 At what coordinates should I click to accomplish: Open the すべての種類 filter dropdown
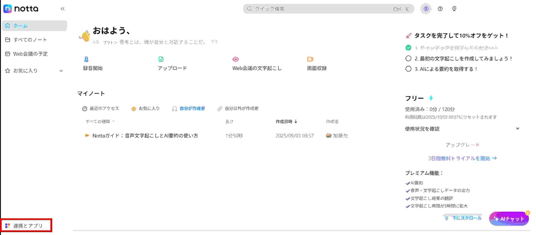100,121
